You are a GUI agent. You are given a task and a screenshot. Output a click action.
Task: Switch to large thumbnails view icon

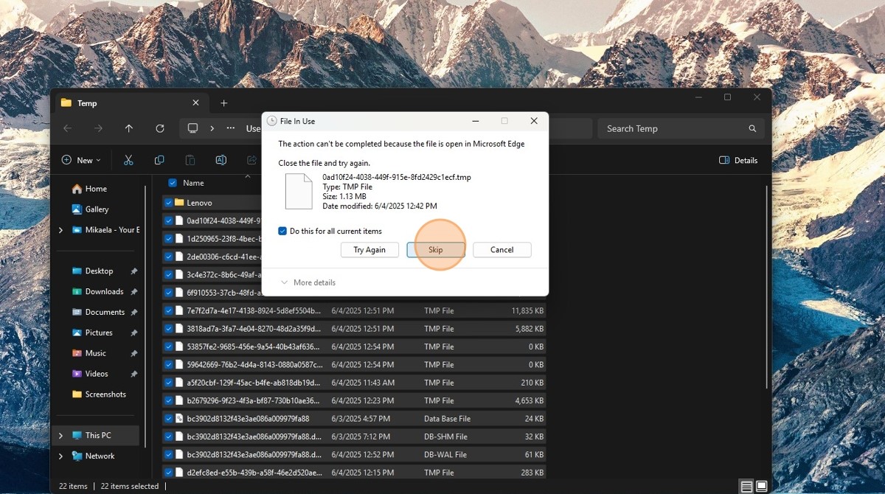761,486
